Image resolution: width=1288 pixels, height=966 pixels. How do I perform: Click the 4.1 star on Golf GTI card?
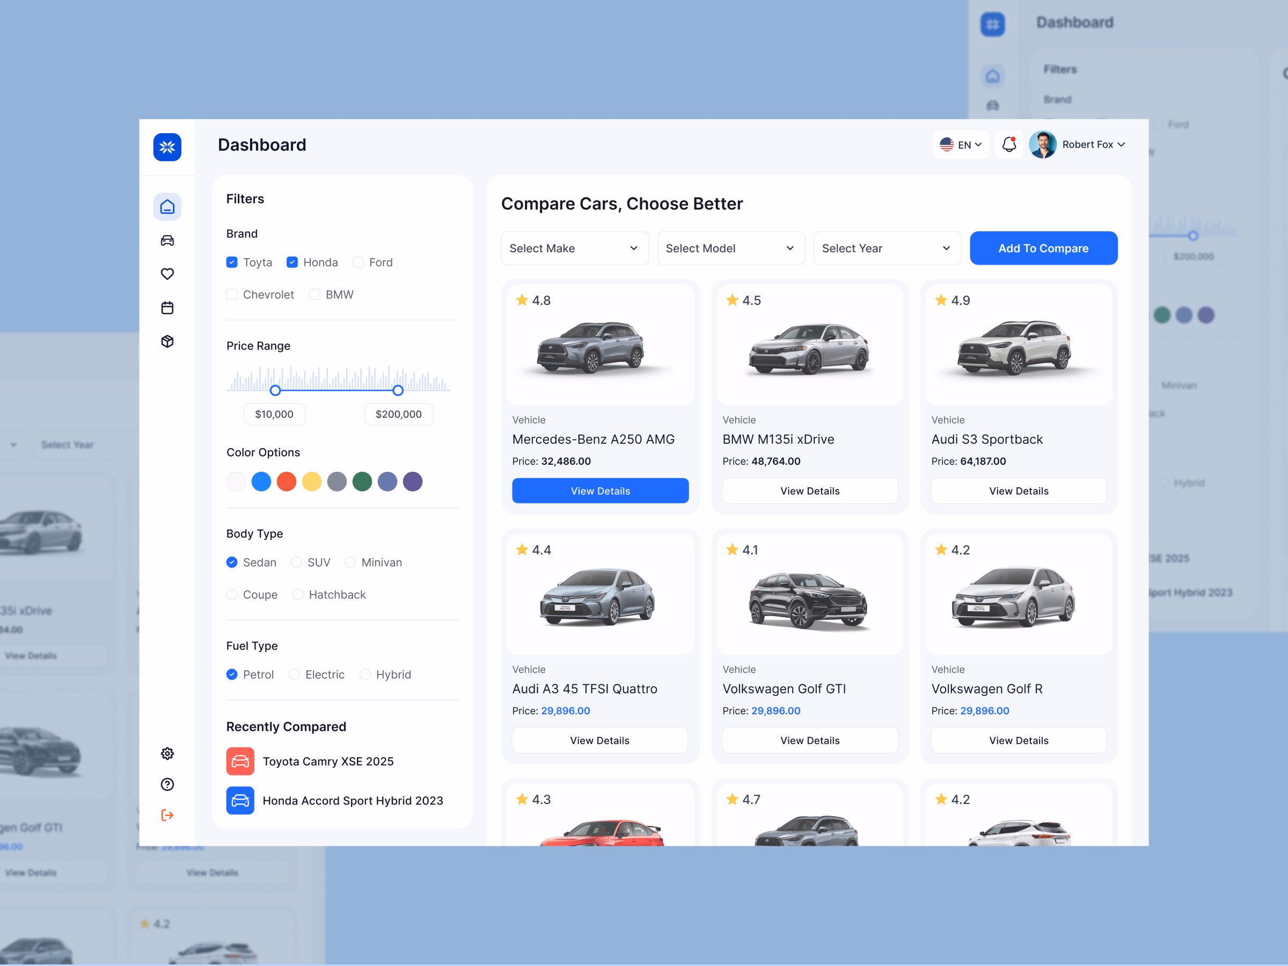click(732, 549)
